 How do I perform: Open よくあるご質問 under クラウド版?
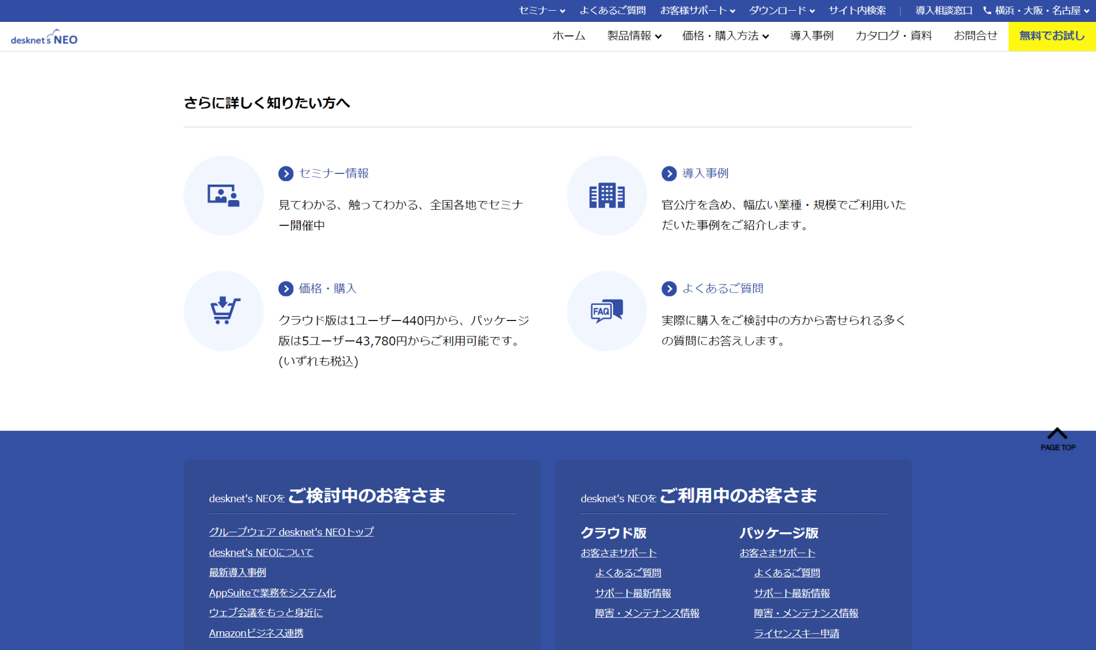628,573
